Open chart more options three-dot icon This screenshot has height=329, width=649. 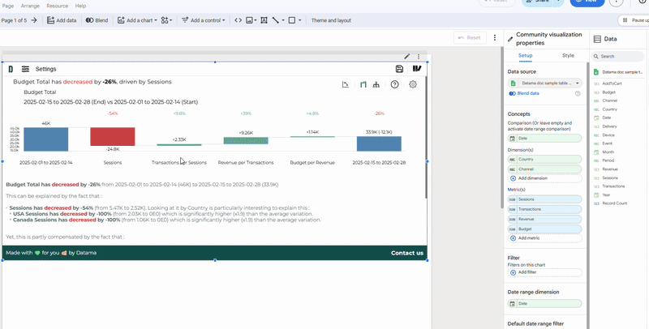coord(419,56)
